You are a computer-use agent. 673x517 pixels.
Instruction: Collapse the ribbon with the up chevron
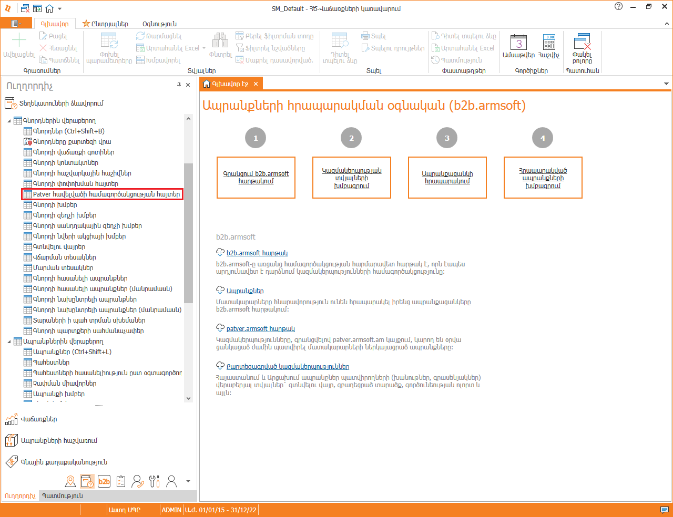[x=667, y=24]
